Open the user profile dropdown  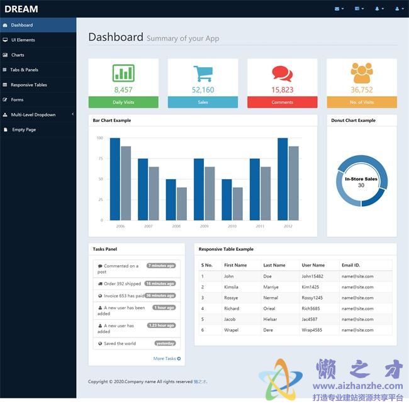tap(398, 9)
